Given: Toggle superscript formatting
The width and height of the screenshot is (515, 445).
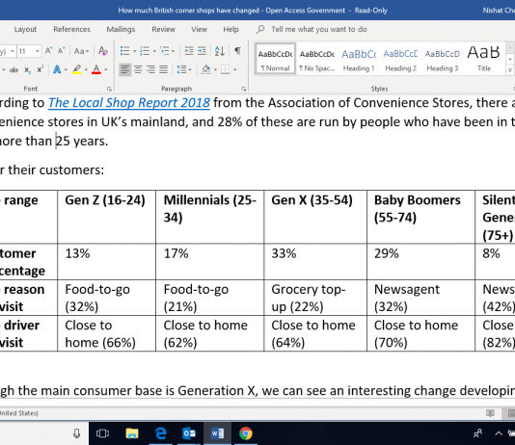Looking at the screenshot, I should pos(41,70).
